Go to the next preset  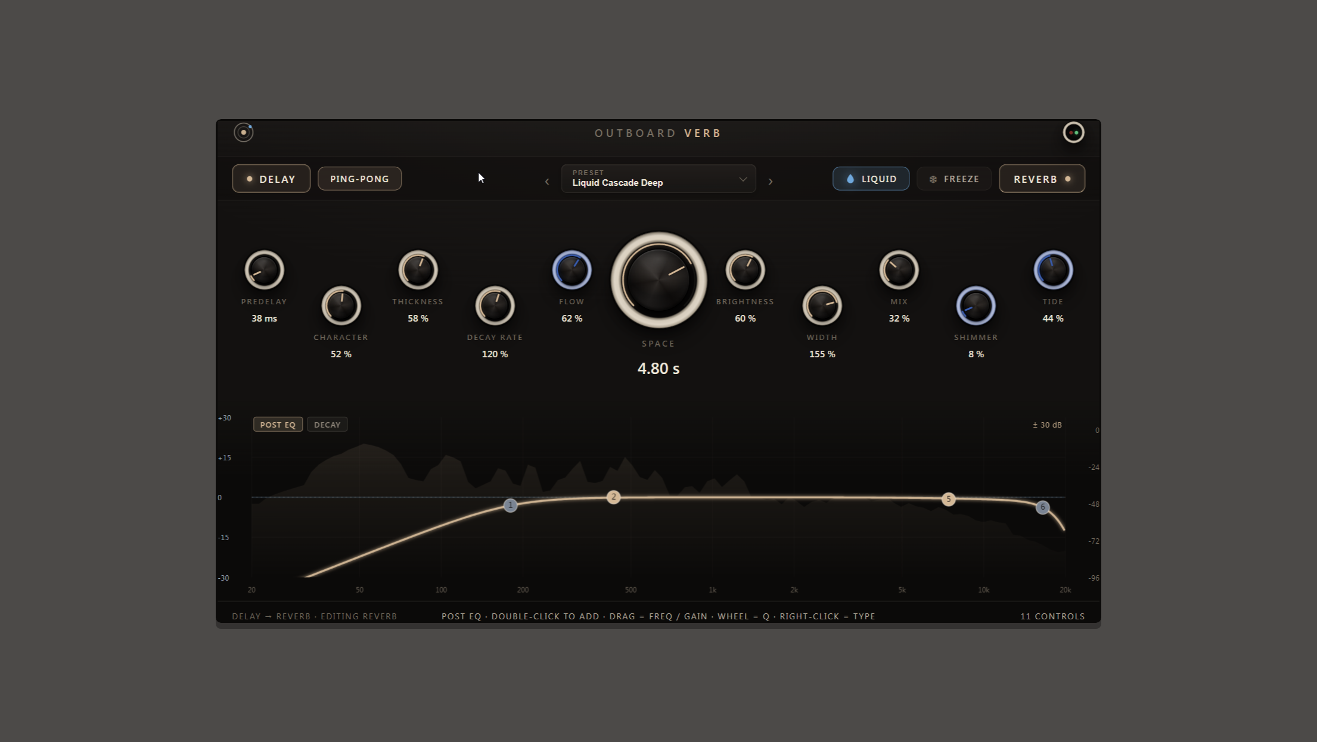point(770,181)
